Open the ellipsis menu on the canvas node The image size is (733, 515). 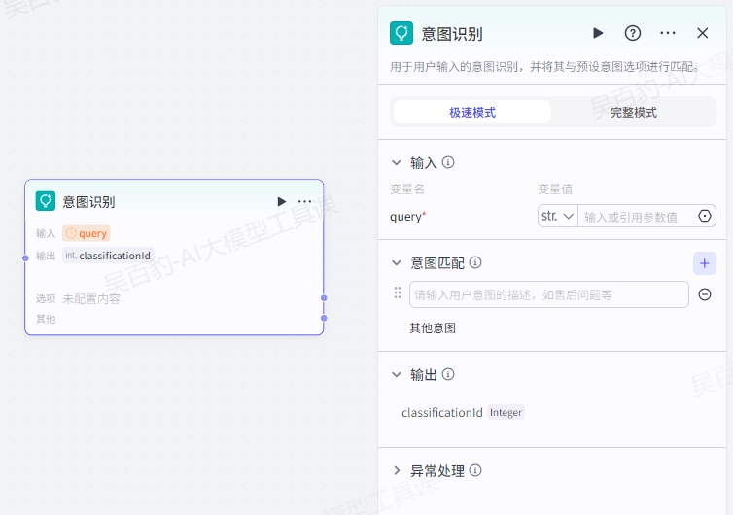point(305,201)
